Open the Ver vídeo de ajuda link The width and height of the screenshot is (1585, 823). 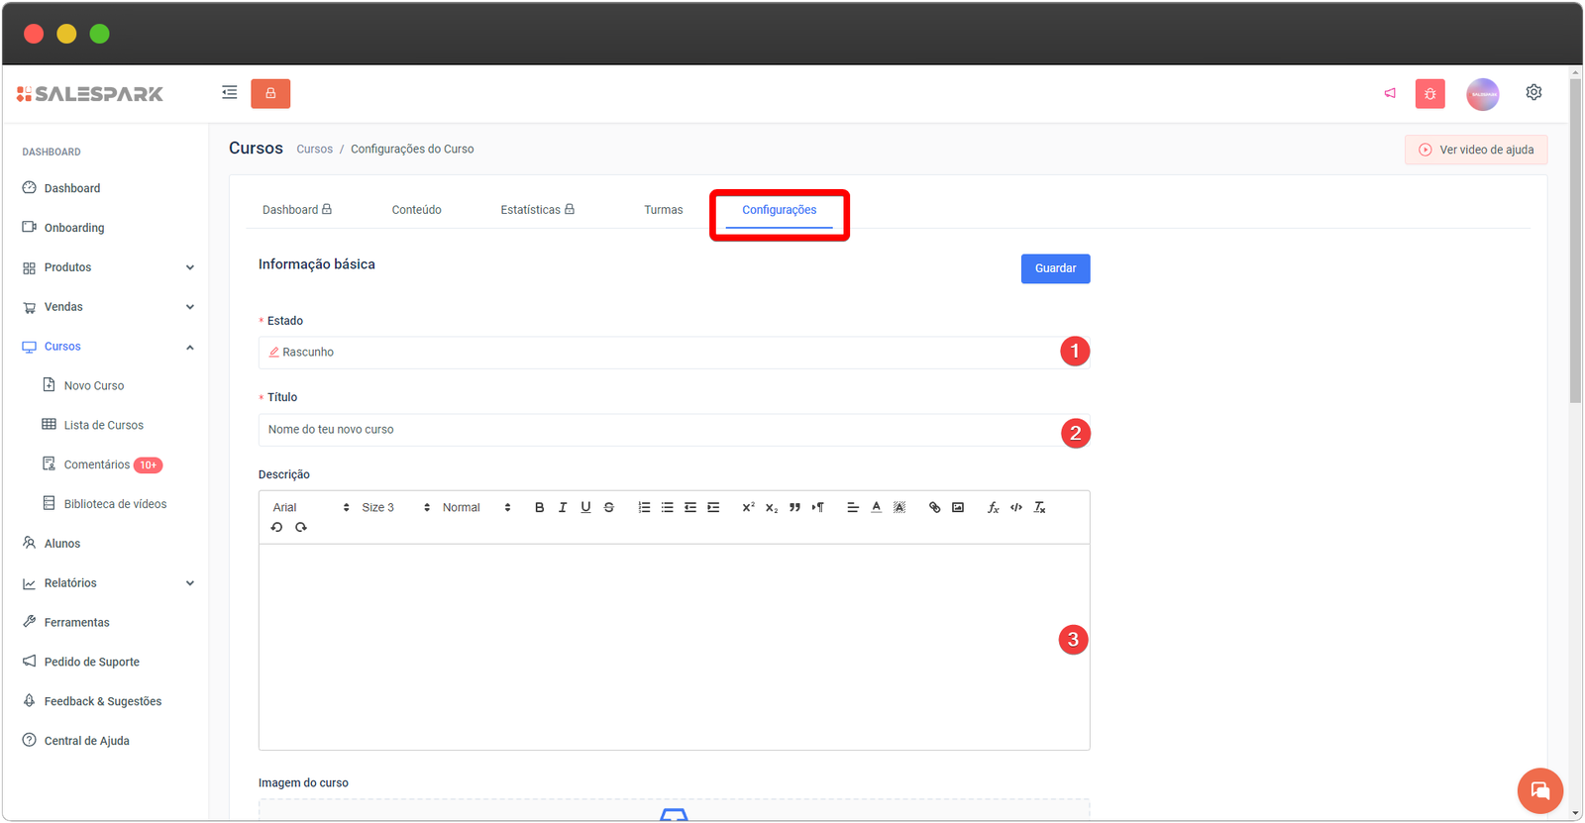(1476, 150)
